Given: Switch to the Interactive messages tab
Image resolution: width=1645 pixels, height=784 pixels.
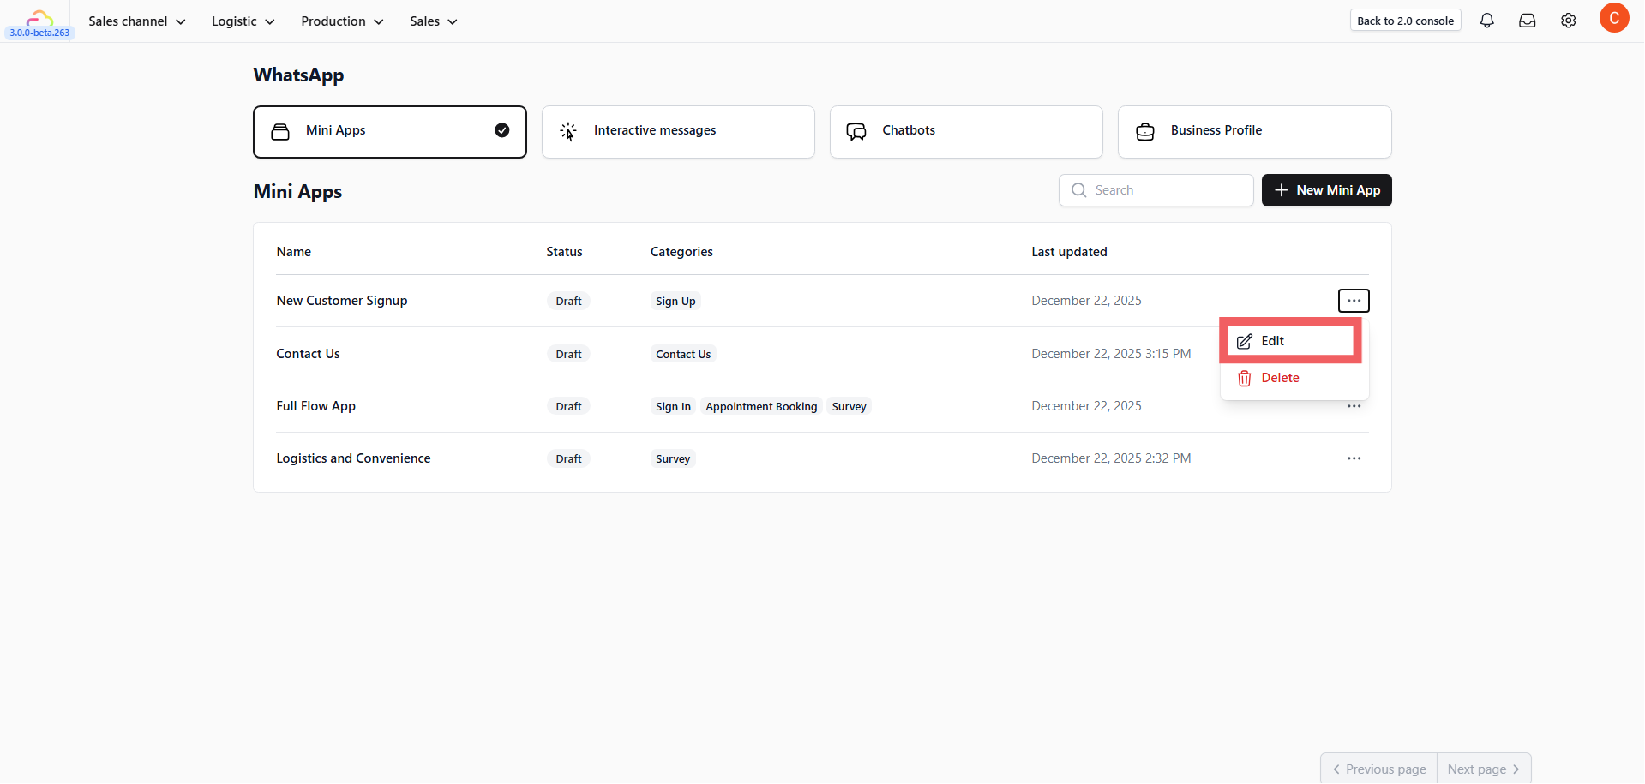Looking at the screenshot, I should 678,132.
